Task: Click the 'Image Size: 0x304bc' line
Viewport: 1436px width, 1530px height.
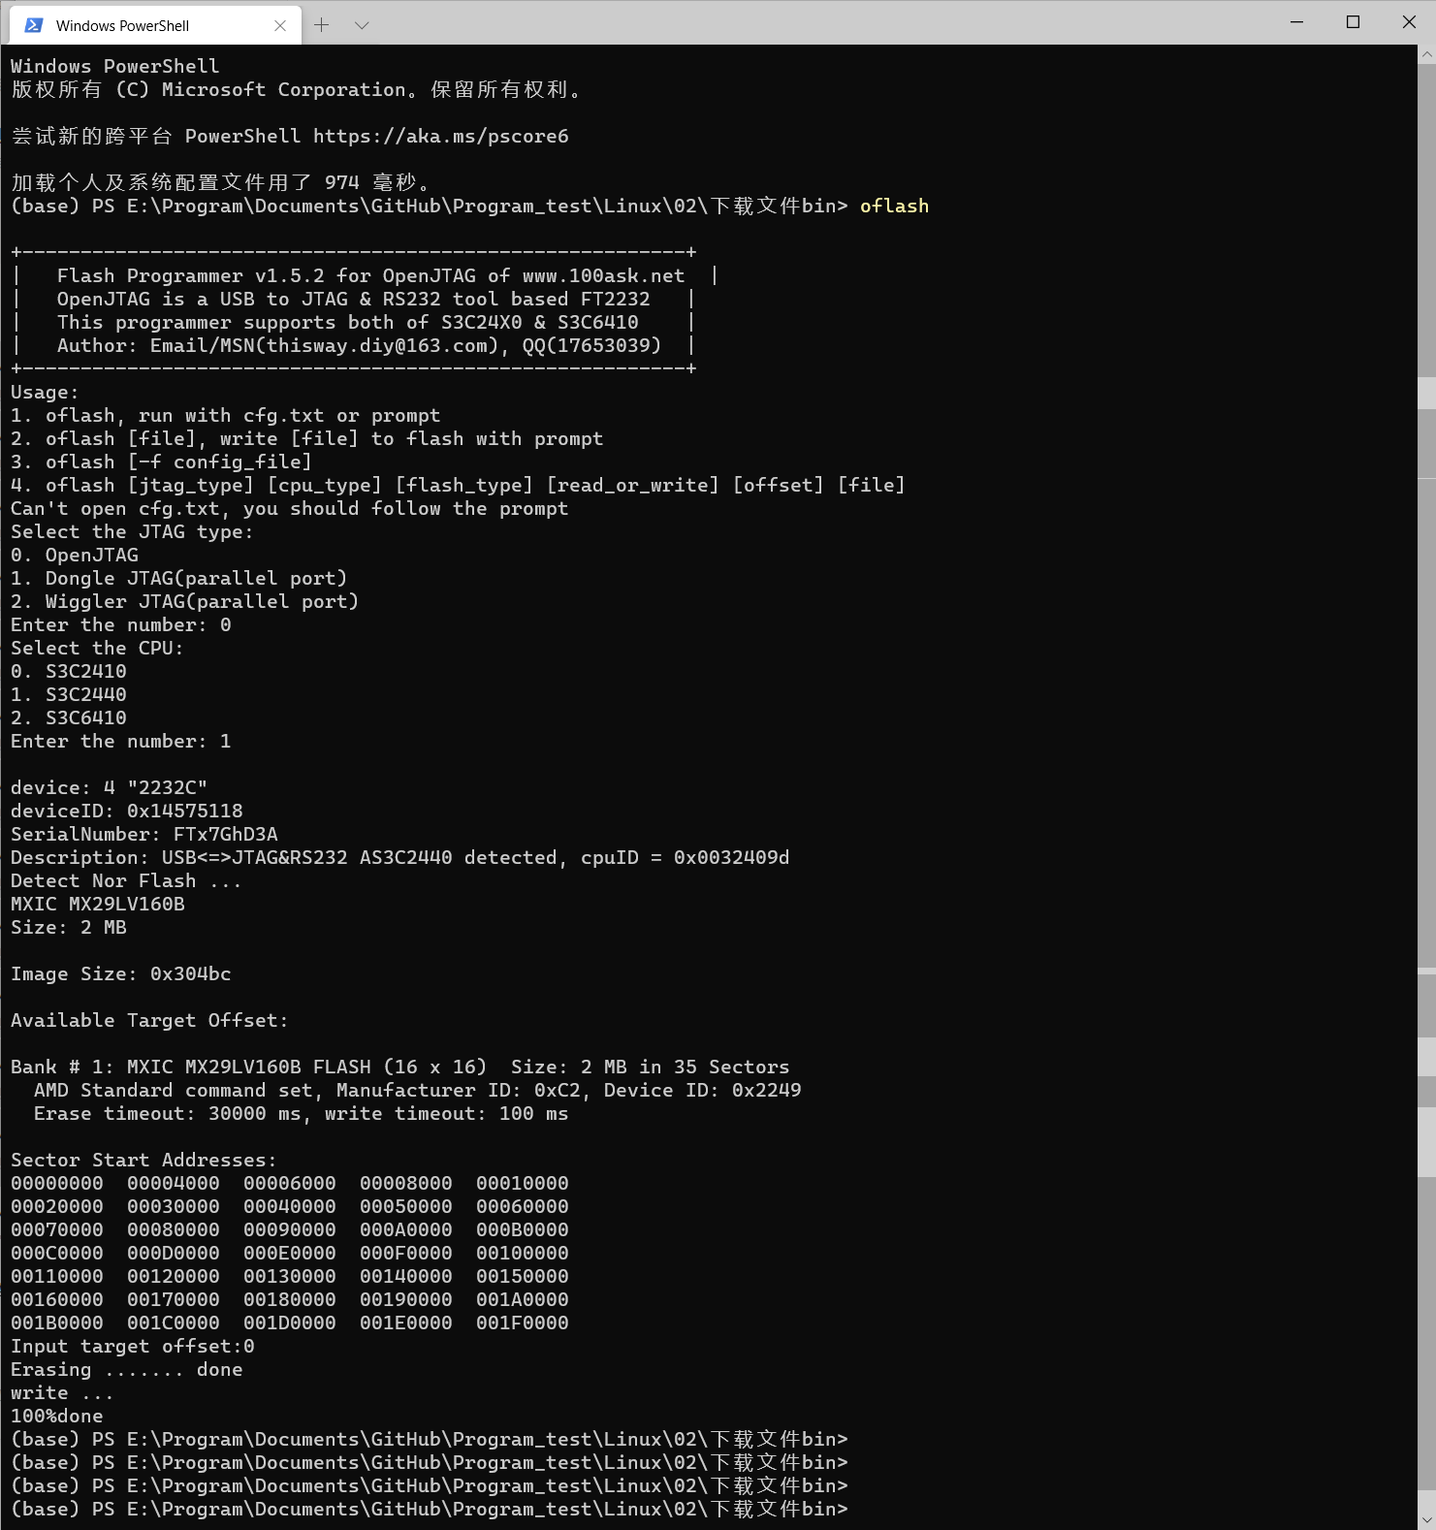Action: pos(121,974)
